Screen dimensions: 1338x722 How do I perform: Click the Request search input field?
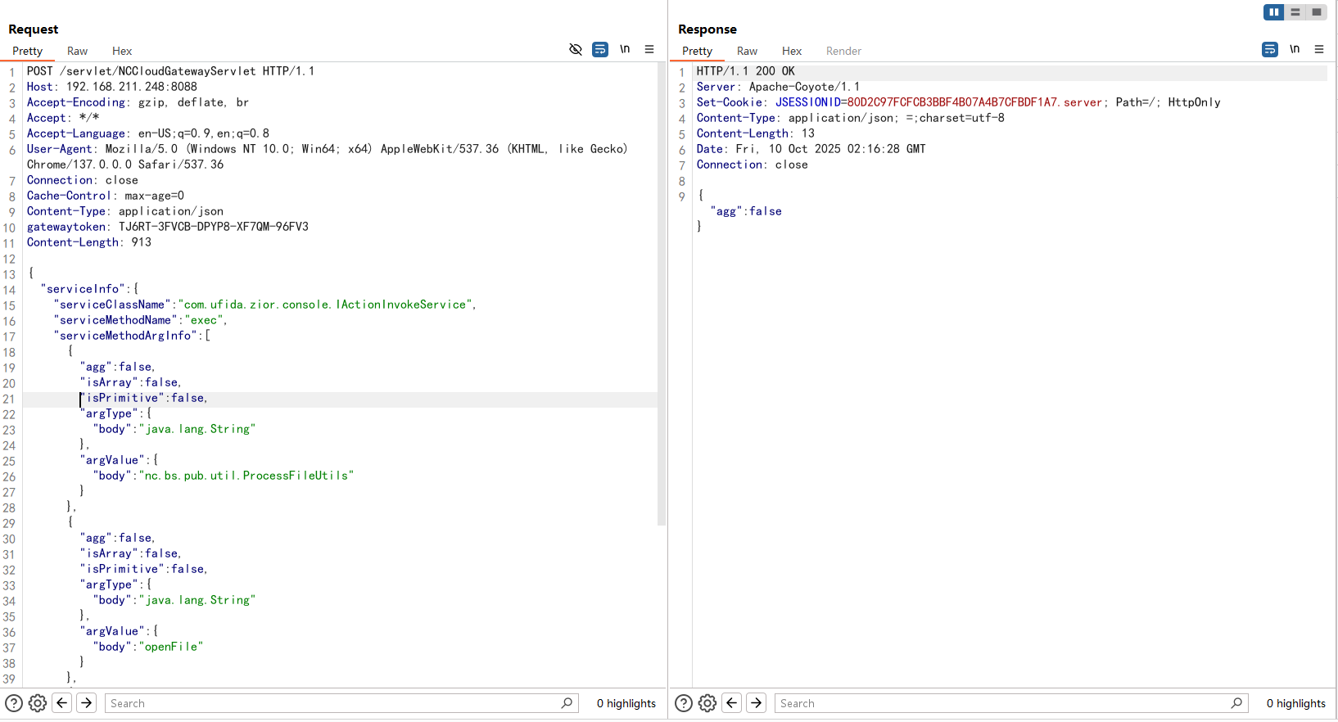(341, 703)
